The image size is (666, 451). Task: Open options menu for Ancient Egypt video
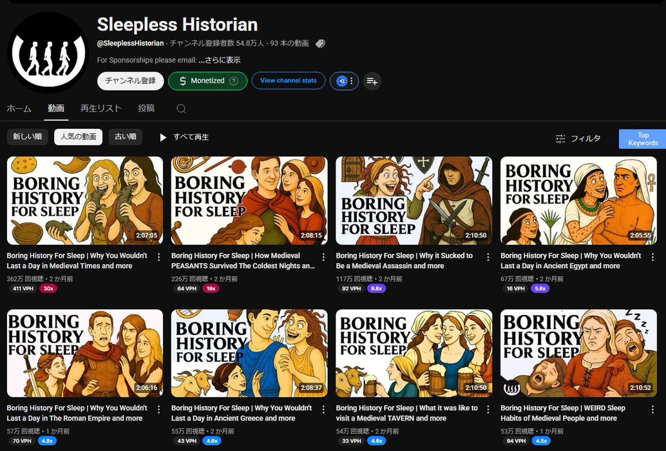pyautogui.click(x=652, y=257)
